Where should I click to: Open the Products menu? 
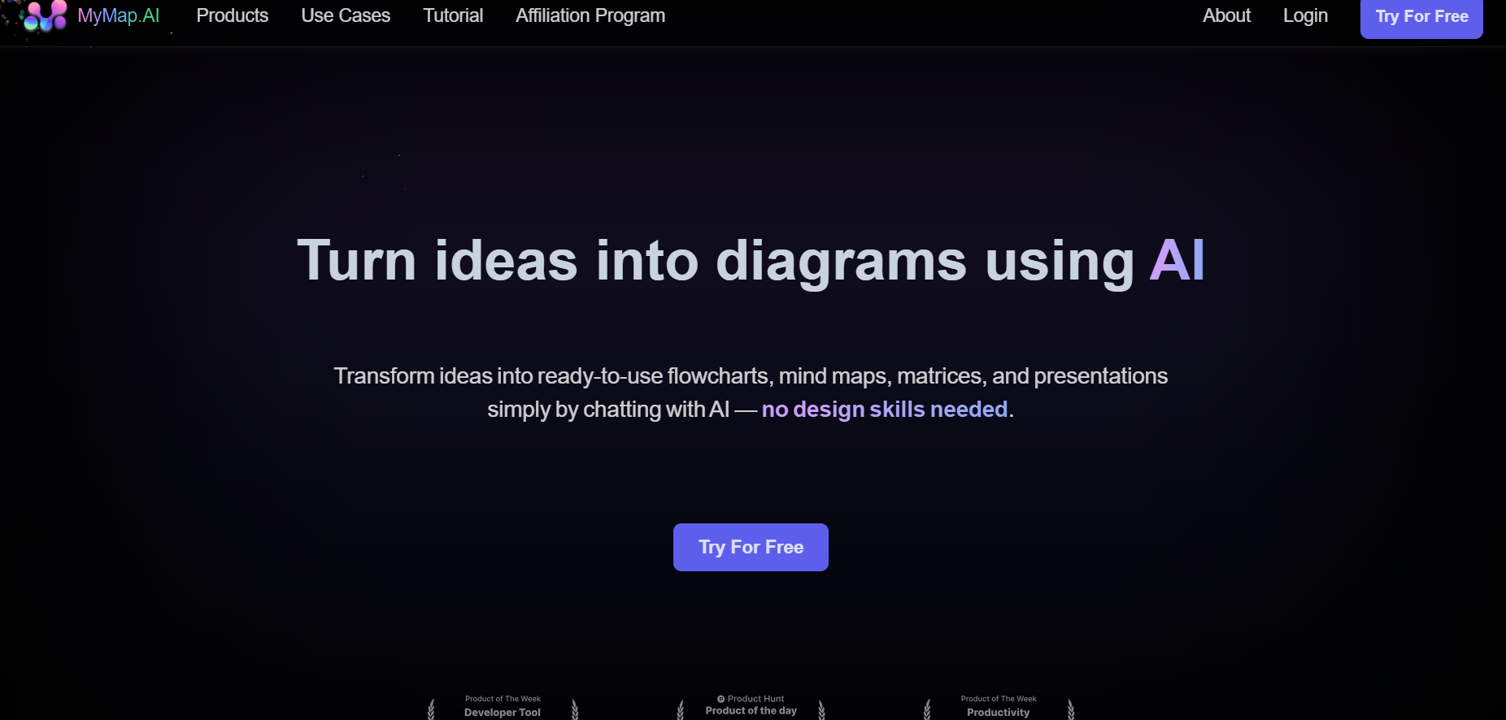click(x=233, y=15)
